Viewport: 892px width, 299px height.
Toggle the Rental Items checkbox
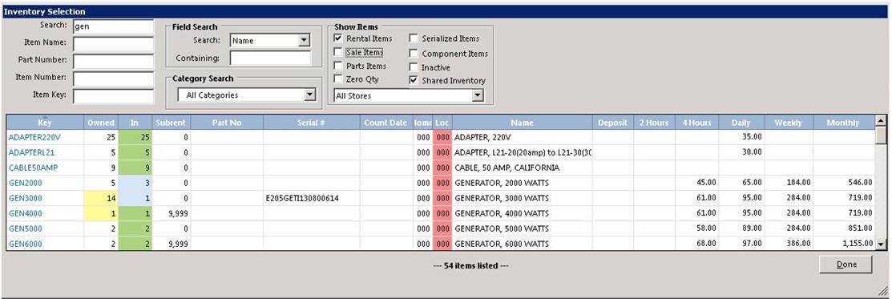click(x=338, y=38)
